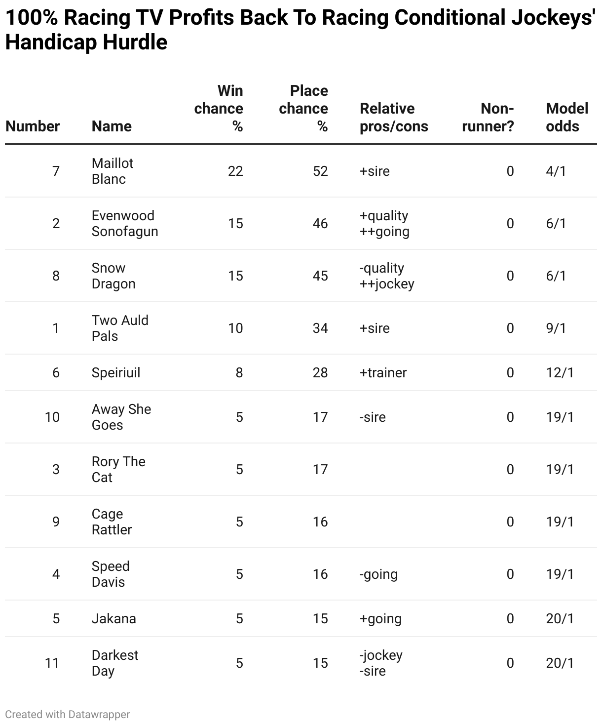Viewport: 602px width, 726px height.
Task: Select the Two Auld Pals row name
Action: pyautogui.click(x=120, y=328)
